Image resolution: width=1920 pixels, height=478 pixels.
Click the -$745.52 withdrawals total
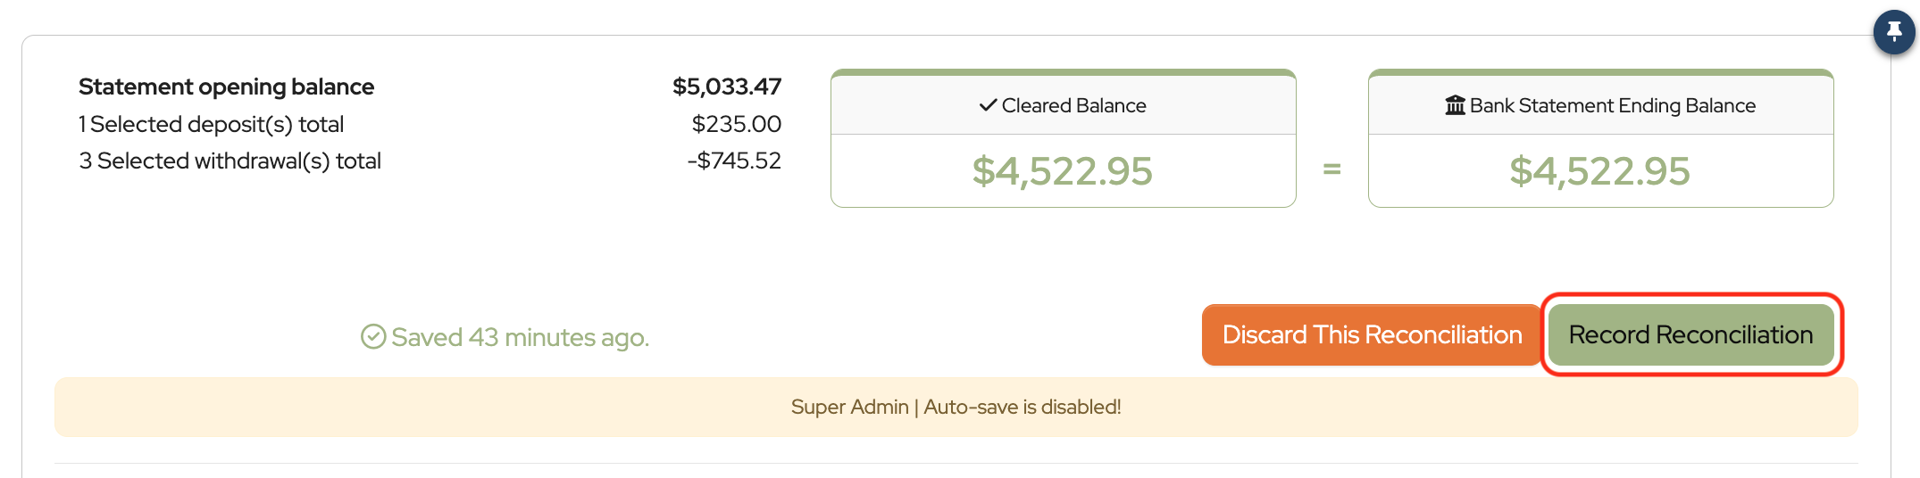[734, 161]
